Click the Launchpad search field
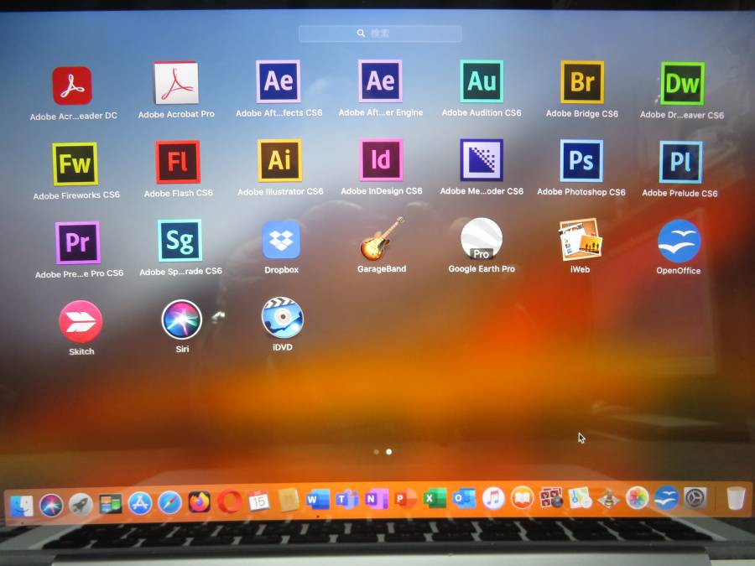Viewport: 755px width, 566px height. pyautogui.click(x=380, y=34)
